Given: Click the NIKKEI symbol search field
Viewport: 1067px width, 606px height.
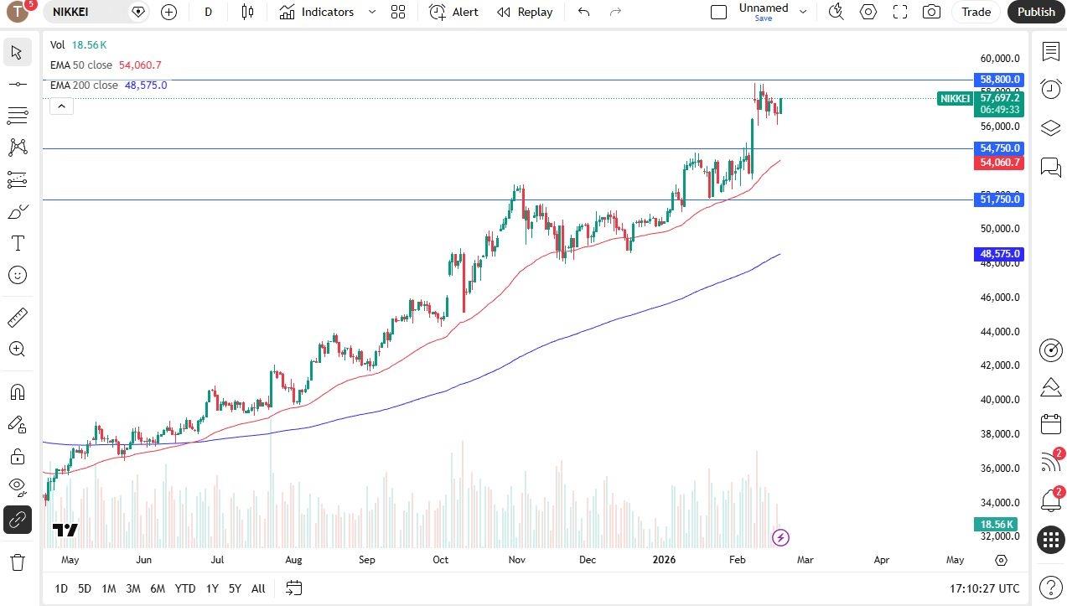Looking at the screenshot, I should point(71,12).
